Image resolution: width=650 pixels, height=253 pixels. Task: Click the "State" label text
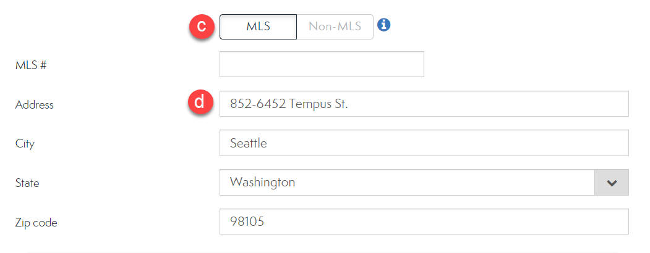point(27,183)
